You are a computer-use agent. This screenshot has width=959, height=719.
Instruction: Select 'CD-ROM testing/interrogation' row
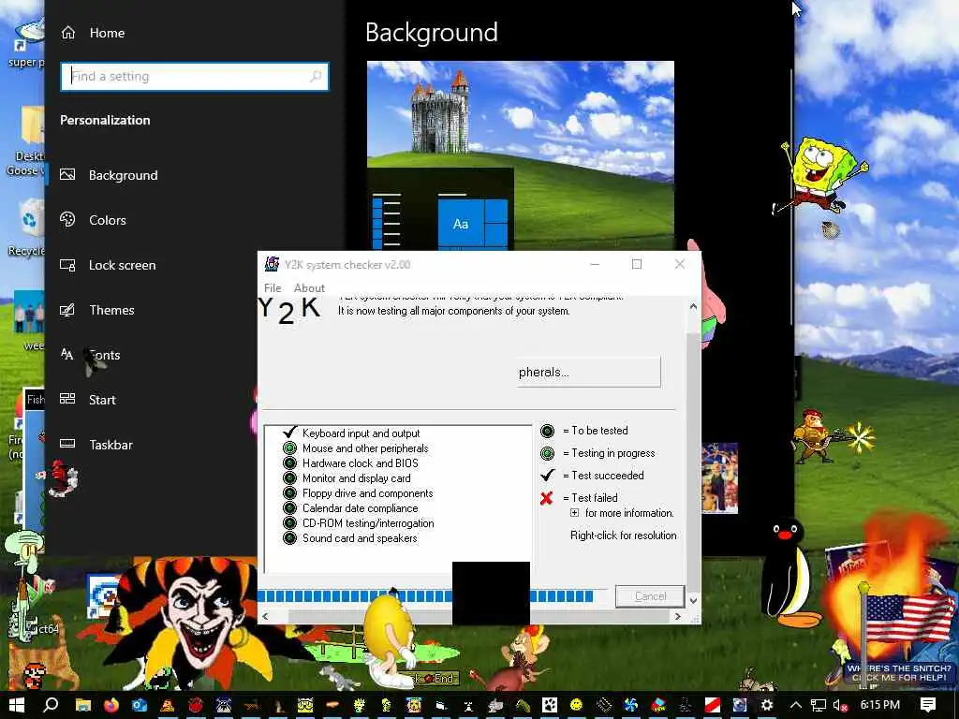pos(359,523)
